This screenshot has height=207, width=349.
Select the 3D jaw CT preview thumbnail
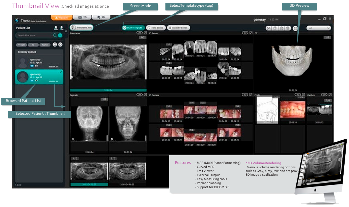coord(293,61)
